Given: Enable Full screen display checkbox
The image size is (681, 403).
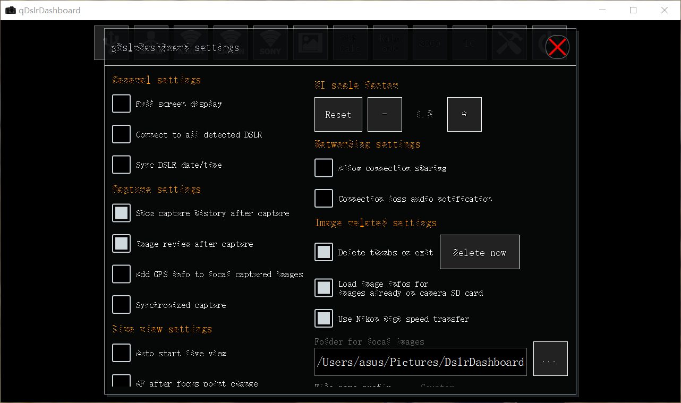Looking at the screenshot, I should 121,104.
